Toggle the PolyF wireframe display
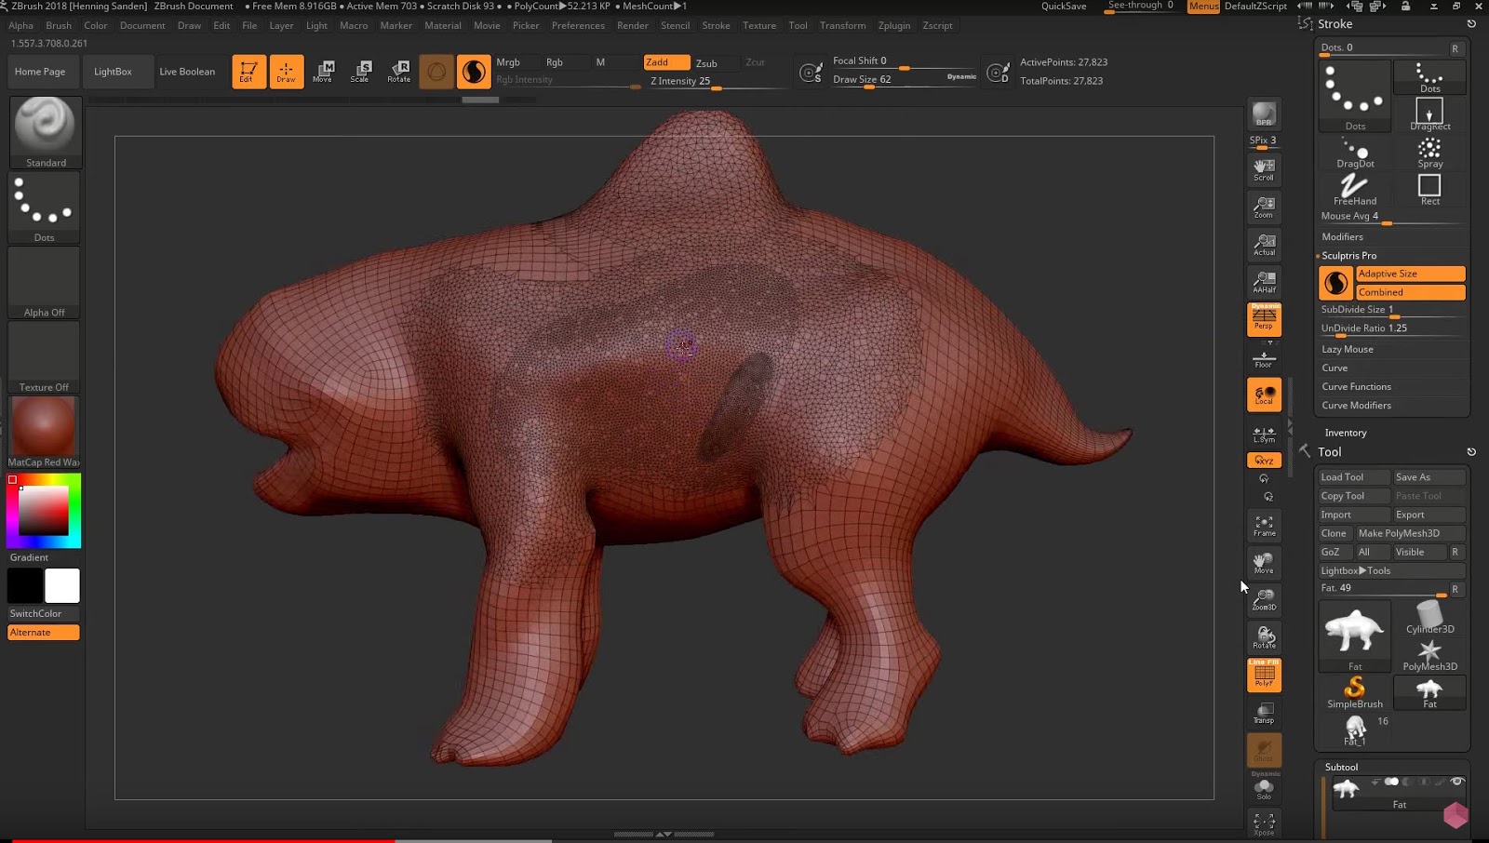Image resolution: width=1489 pixels, height=843 pixels. point(1264,675)
